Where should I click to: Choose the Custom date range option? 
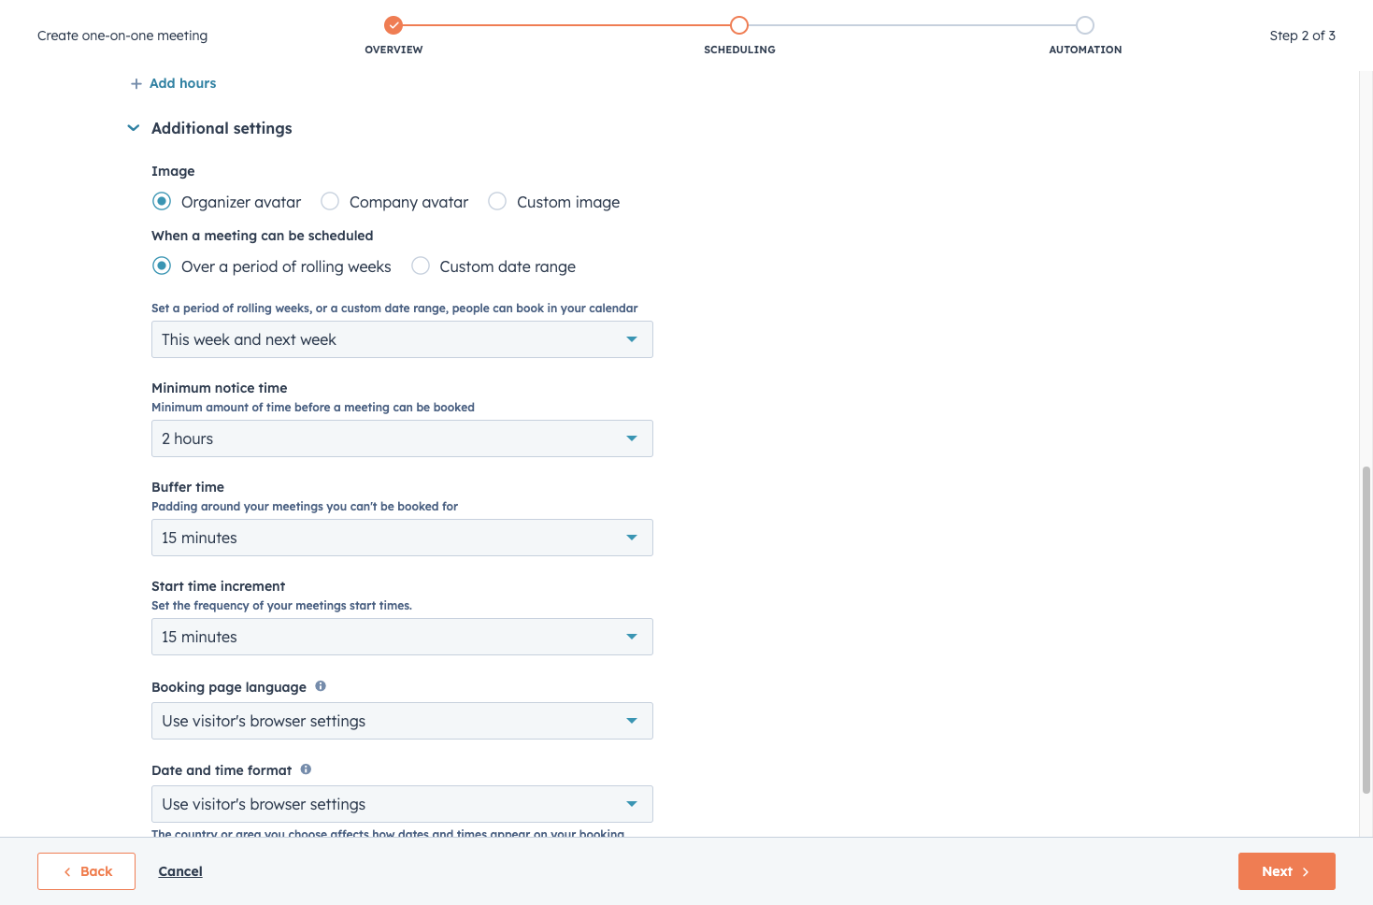pyautogui.click(x=421, y=266)
